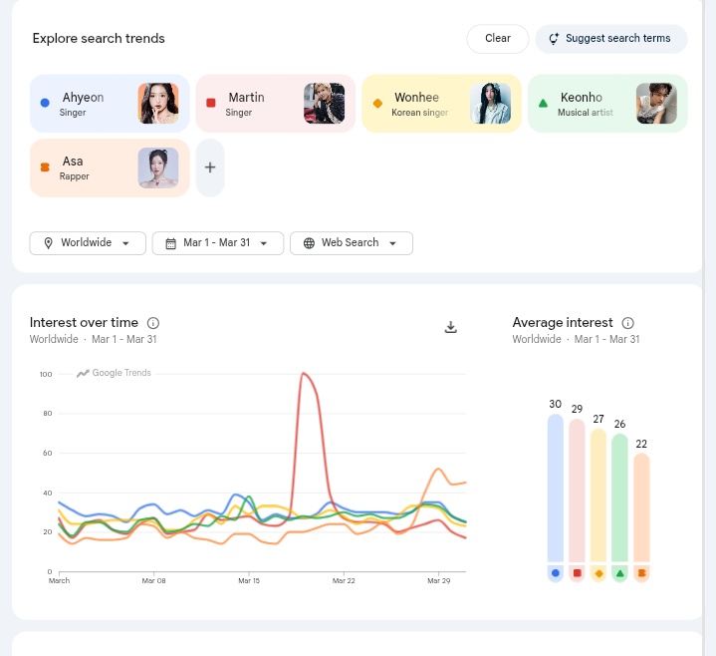Screen dimensions: 716x656
Task: Open the Worldwide location dropdown
Action: pos(88,243)
